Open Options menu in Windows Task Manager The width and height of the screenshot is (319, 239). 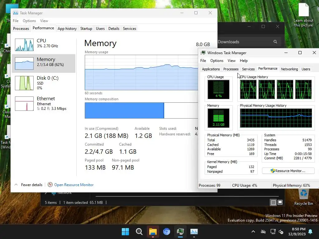click(217, 61)
